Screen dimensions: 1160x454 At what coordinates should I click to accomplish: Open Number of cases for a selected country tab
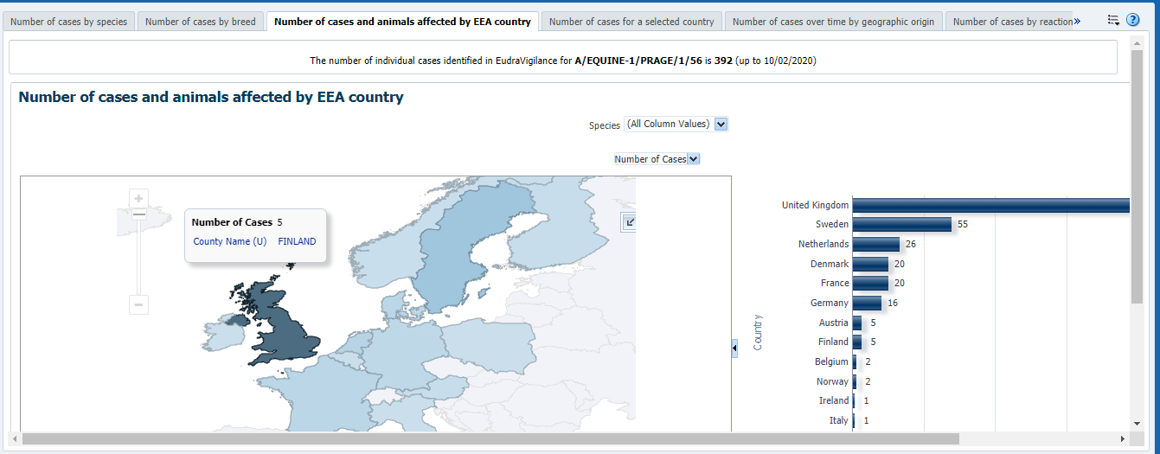631,22
